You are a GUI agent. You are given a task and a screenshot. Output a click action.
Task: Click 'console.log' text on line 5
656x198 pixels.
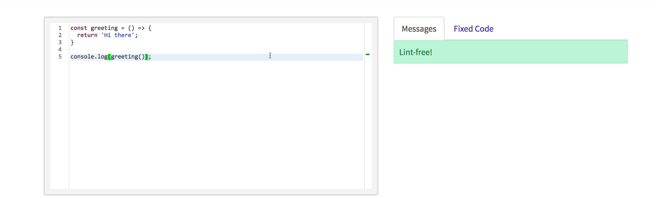click(x=89, y=56)
